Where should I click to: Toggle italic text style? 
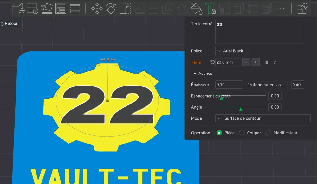point(275,62)
